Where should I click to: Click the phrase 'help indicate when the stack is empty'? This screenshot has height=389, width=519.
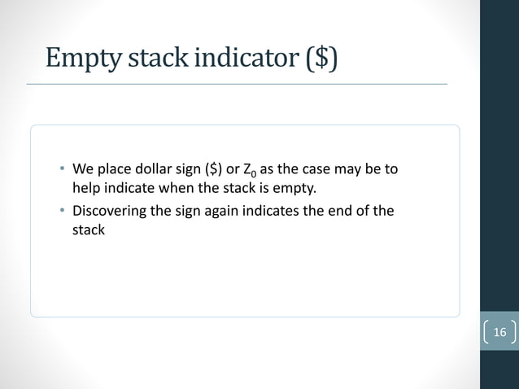point(194,188)
